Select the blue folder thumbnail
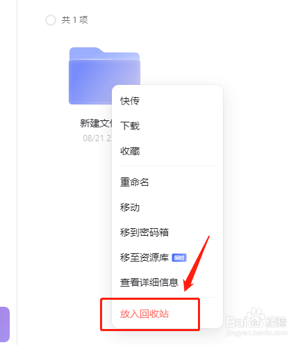The width and height of the screenshot is (307, 345). [x=105, y=76]
